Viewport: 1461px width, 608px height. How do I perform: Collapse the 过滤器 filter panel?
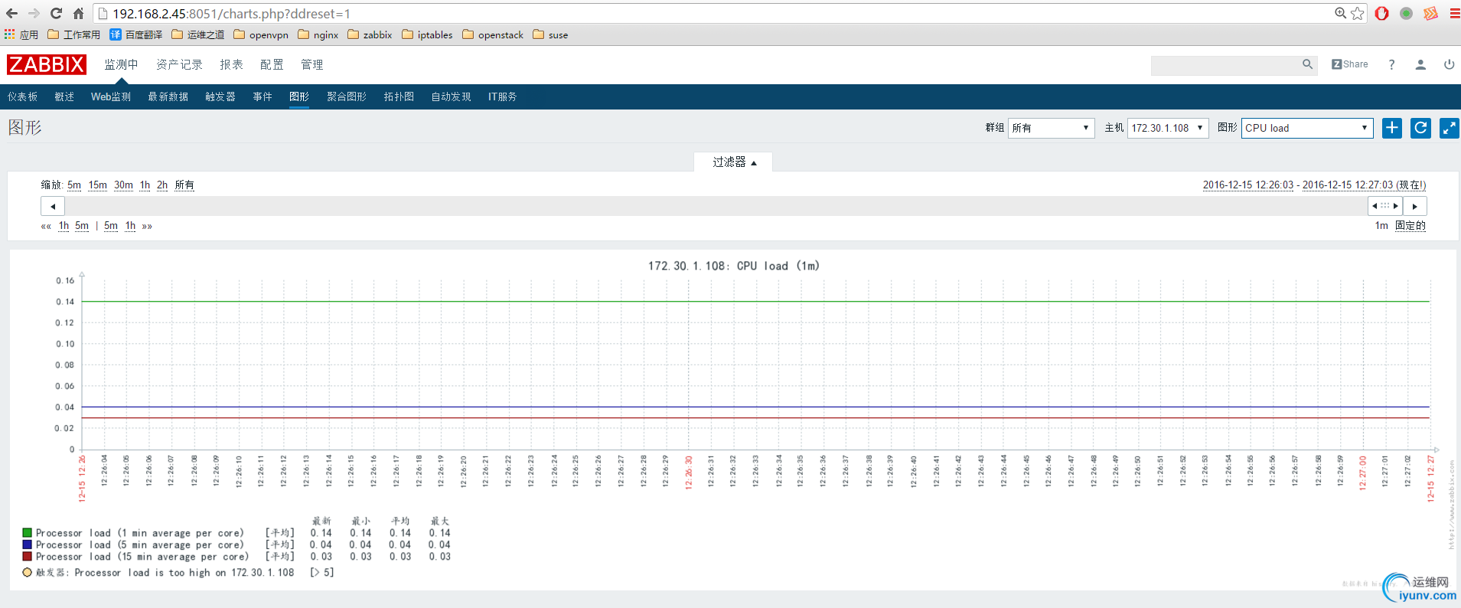[x=733, y=162]
